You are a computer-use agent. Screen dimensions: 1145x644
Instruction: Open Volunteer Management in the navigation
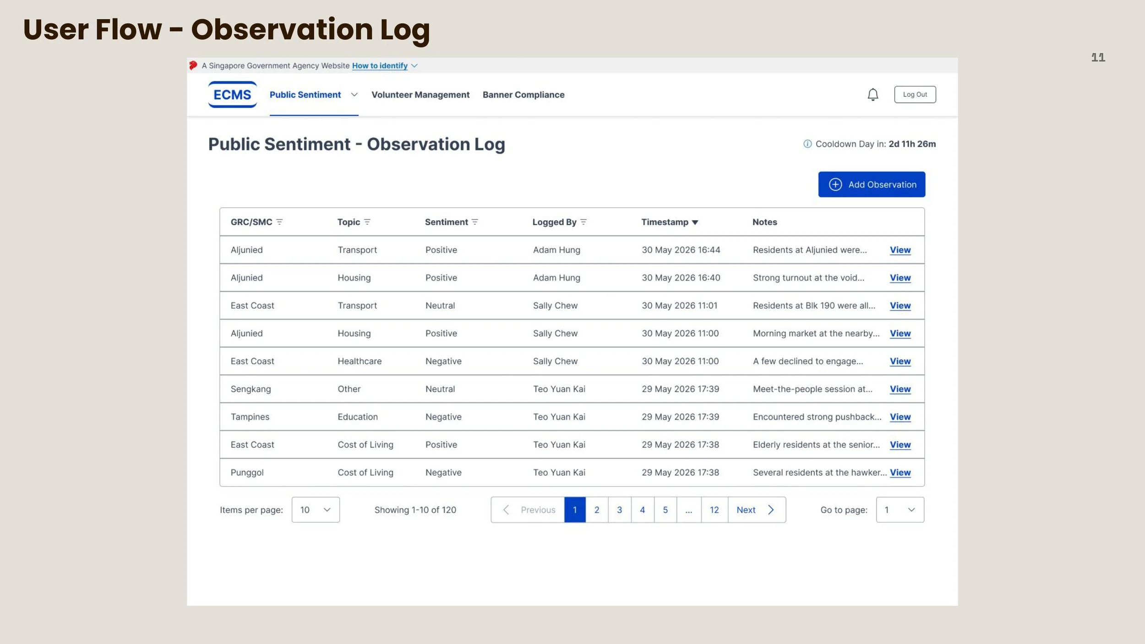[x=420, y=95]
